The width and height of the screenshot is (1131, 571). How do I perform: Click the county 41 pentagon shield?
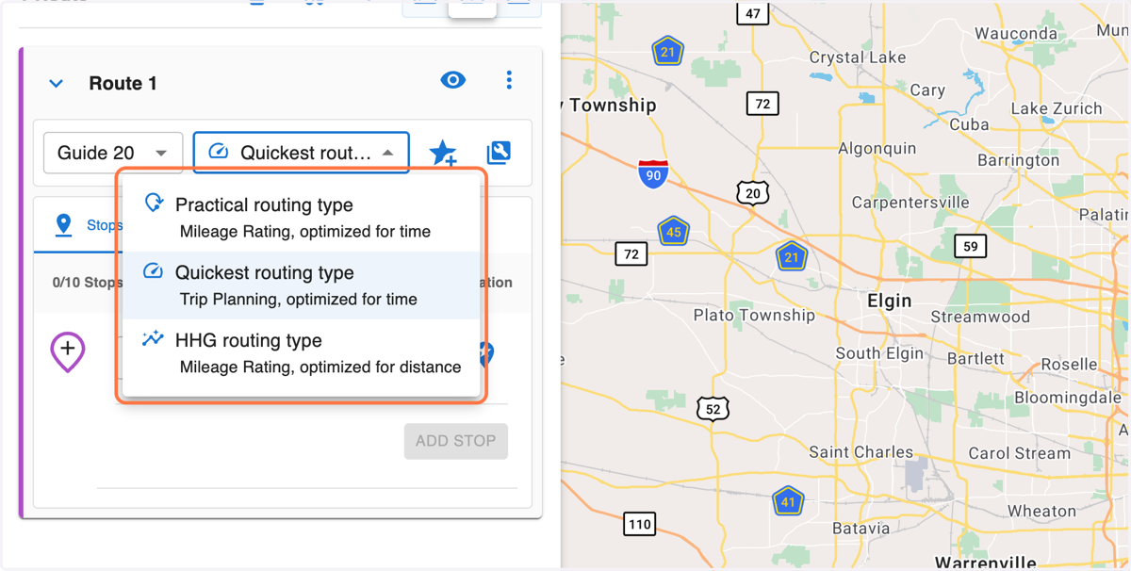(x=788, y=502)
